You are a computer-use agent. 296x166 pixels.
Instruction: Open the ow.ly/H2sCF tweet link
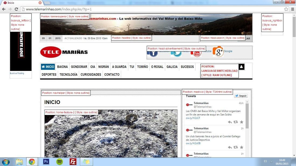tap(193, 118)
